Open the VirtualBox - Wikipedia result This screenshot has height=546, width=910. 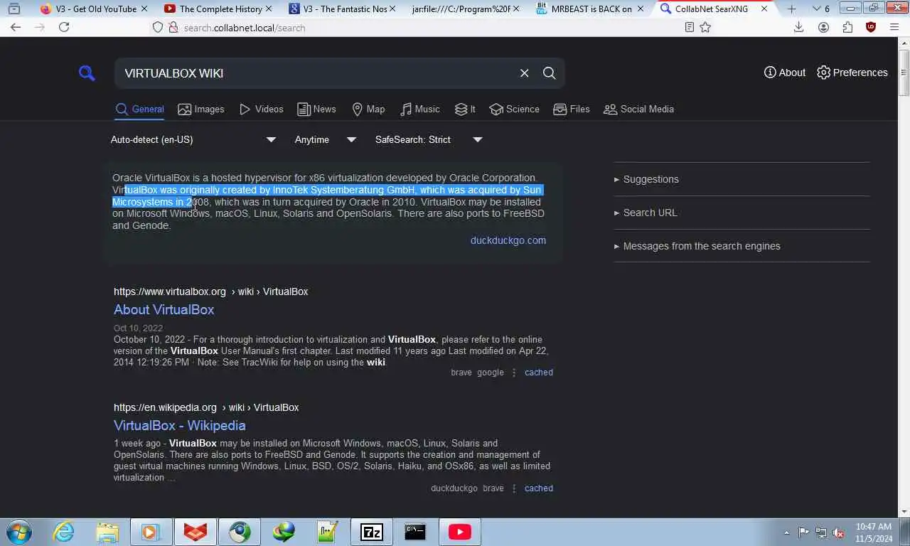[x=180, y=425]
